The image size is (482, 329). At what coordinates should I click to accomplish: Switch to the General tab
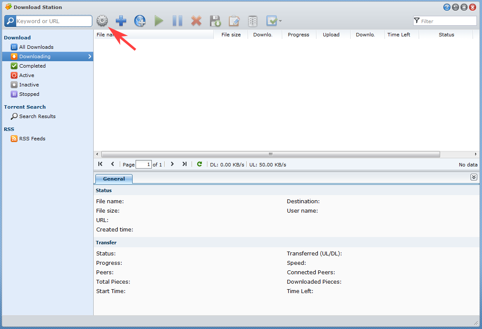point(114,179)
